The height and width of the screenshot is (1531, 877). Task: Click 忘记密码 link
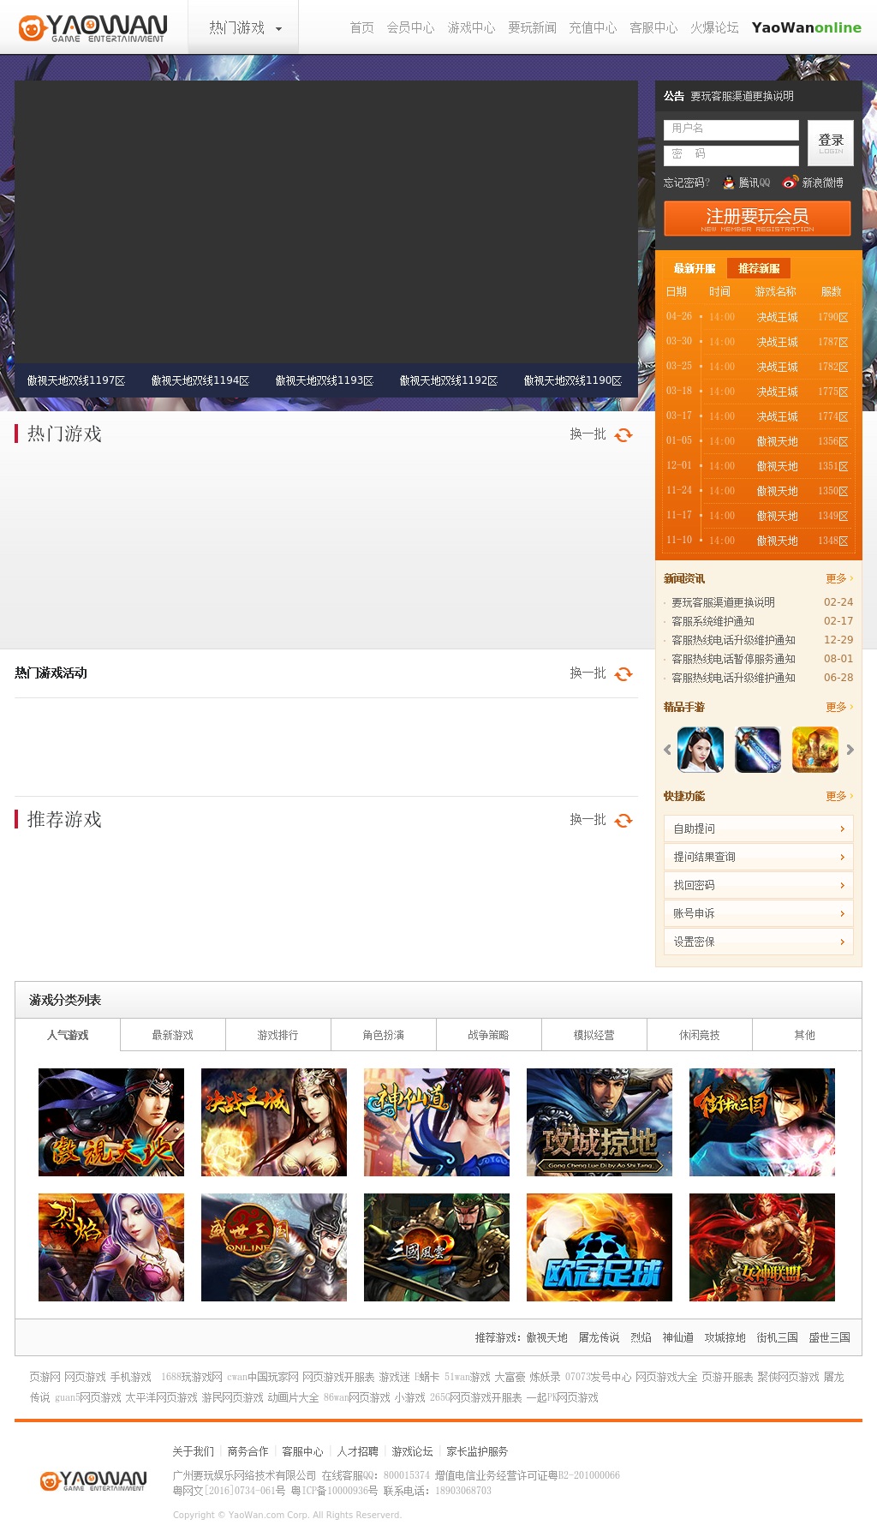tap(686, 182)
